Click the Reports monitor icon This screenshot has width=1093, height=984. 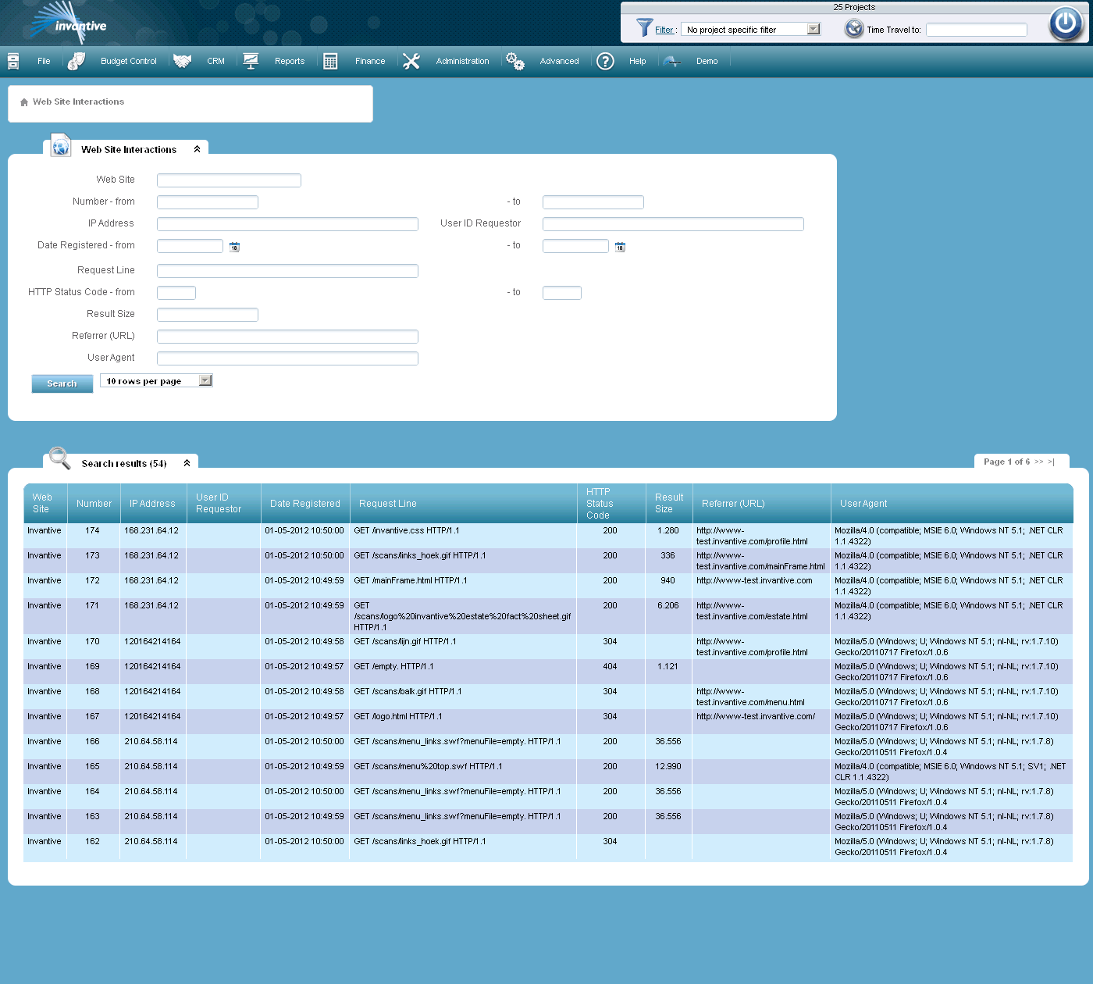(251, 60)
